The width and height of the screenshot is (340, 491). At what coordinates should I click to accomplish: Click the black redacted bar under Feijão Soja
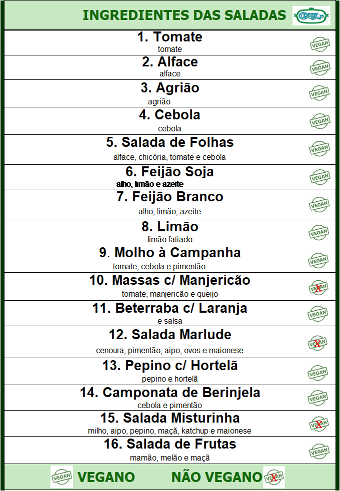tap(129, 184)
